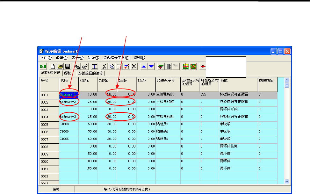The height and width of the screenshot is (194, 310).
Task: Open the 文件(F) menu
Action: [46, 58]
